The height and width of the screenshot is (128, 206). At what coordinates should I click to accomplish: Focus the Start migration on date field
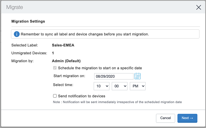pyautogui.click(x=114, y=76)
